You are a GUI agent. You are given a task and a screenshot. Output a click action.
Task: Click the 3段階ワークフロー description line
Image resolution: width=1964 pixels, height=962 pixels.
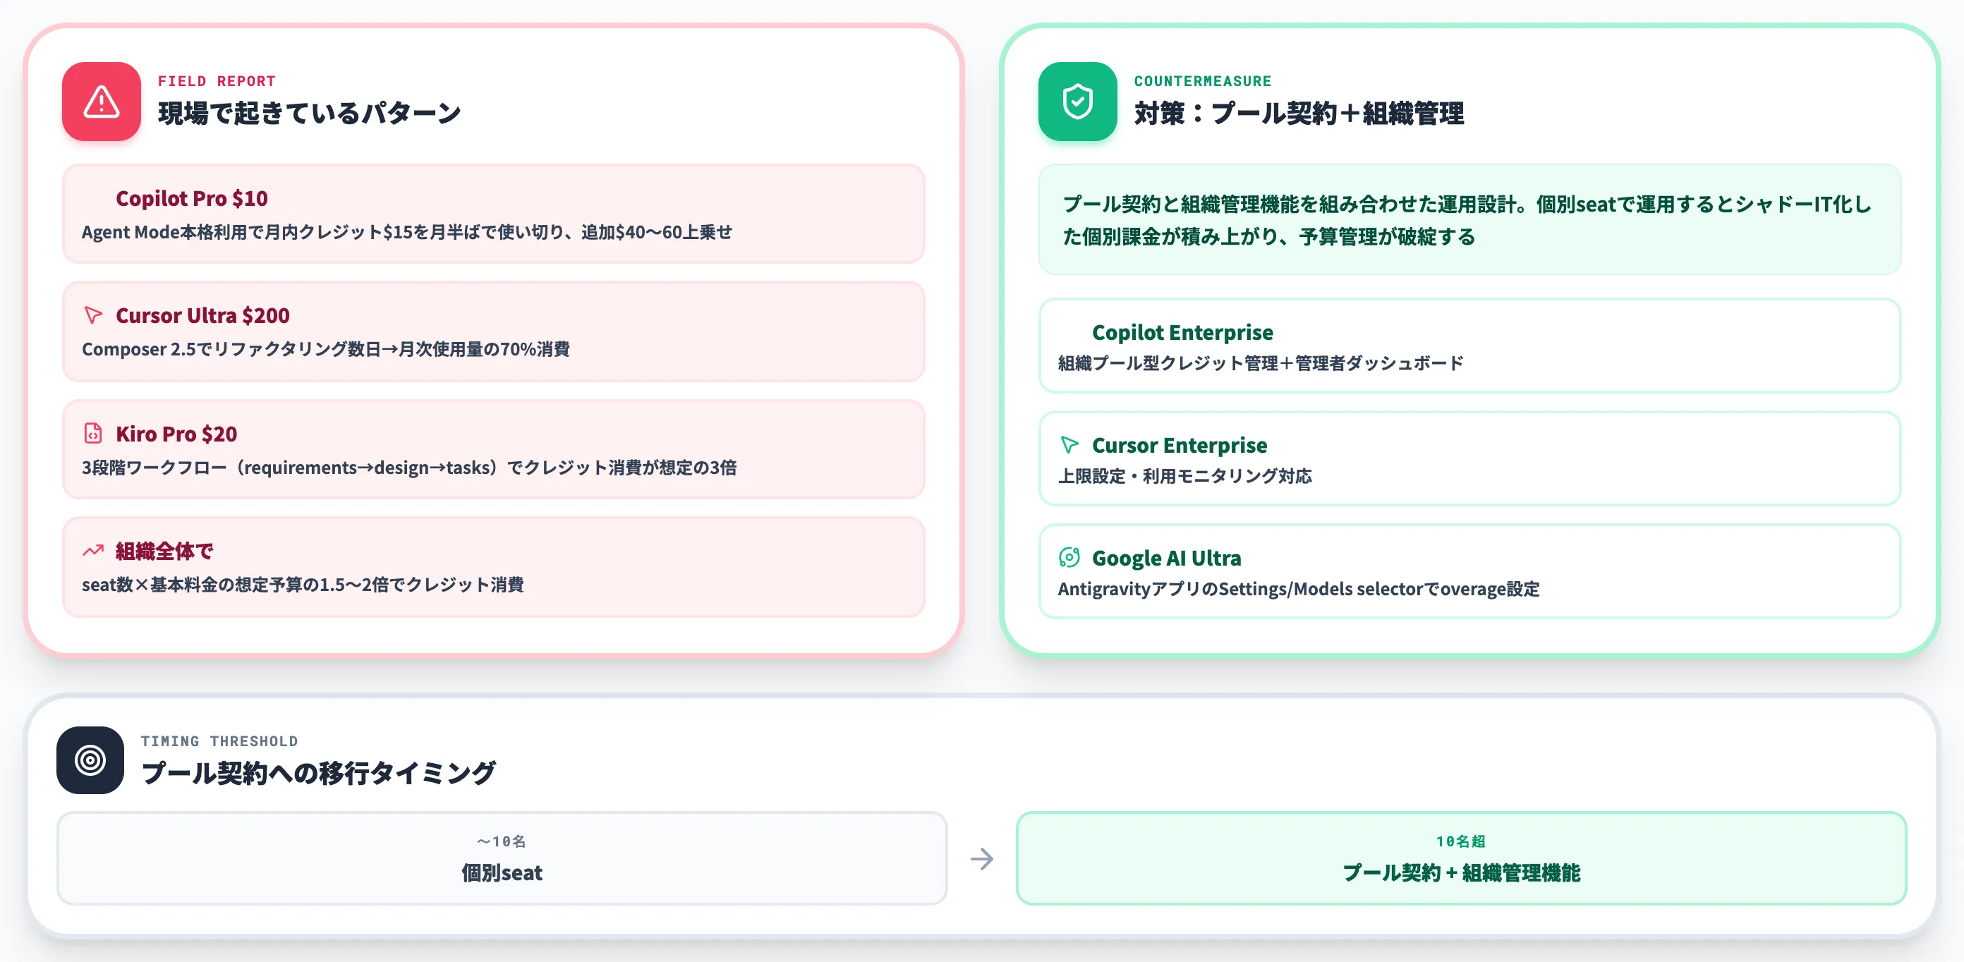(x=408, y=468)
